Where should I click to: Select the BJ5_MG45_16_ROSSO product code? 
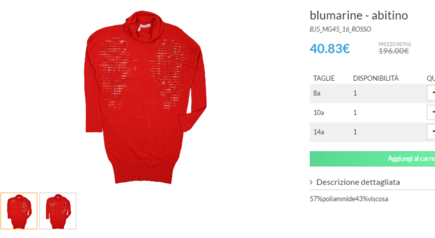(x=341, y=29)
